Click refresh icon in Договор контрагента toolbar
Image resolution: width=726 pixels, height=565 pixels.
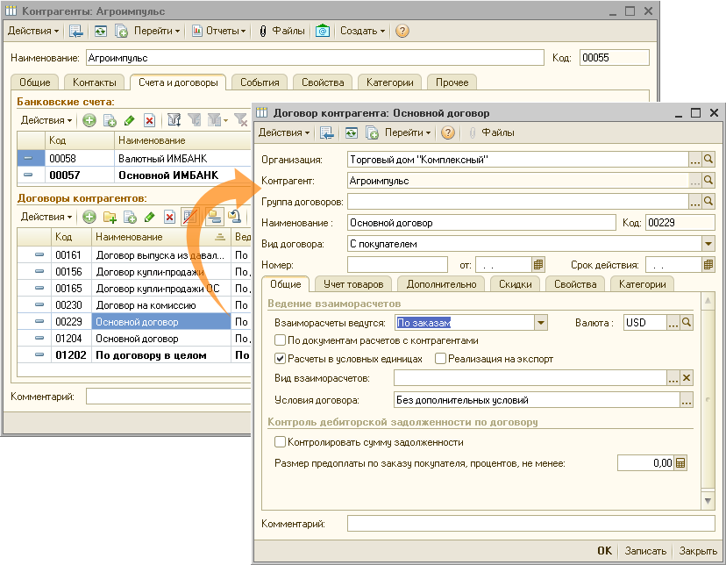point(352,132)
